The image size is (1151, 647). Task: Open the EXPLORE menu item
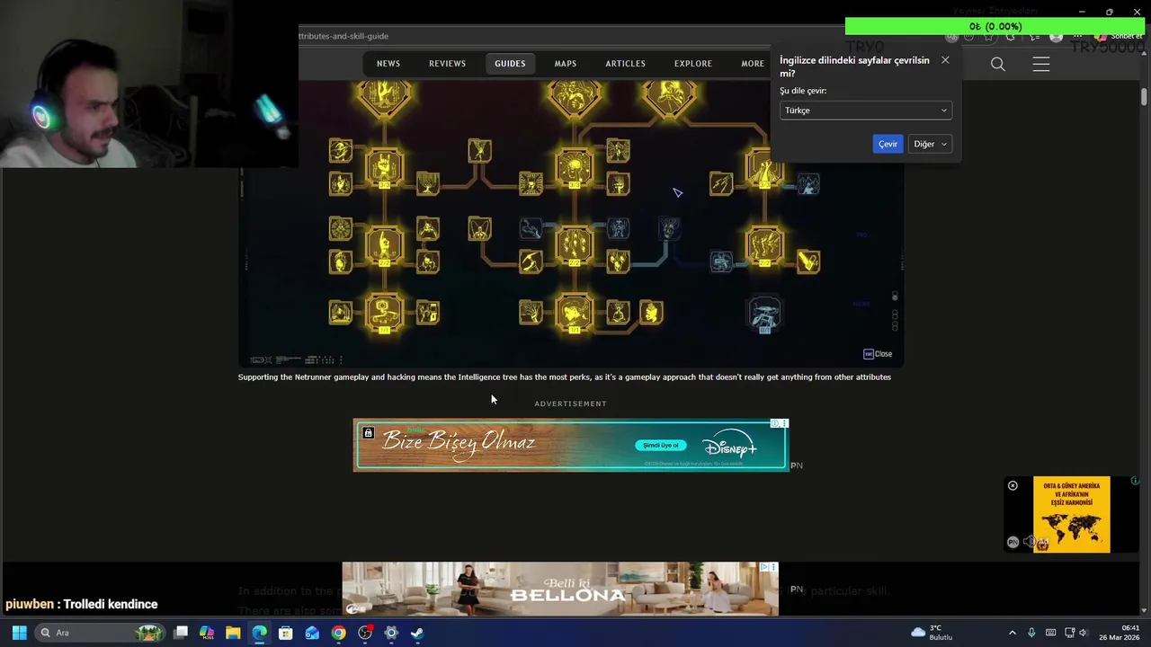pyautogui.click(x=693, y=64)
